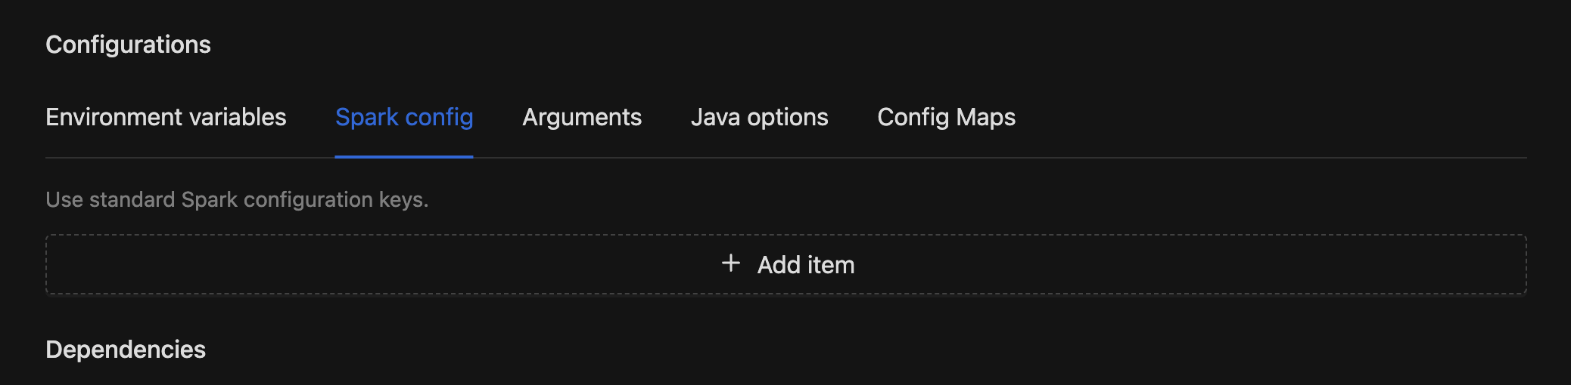Click the word "Maps" in the tab bar
Screen dimensions: 1571x385
click(x=985, y=117)
